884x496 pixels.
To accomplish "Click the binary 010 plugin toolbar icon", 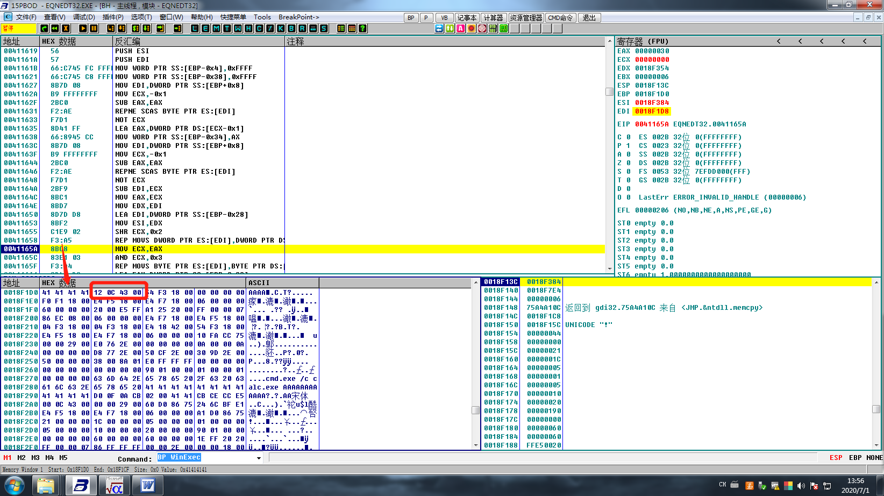I will coord(493,29).
